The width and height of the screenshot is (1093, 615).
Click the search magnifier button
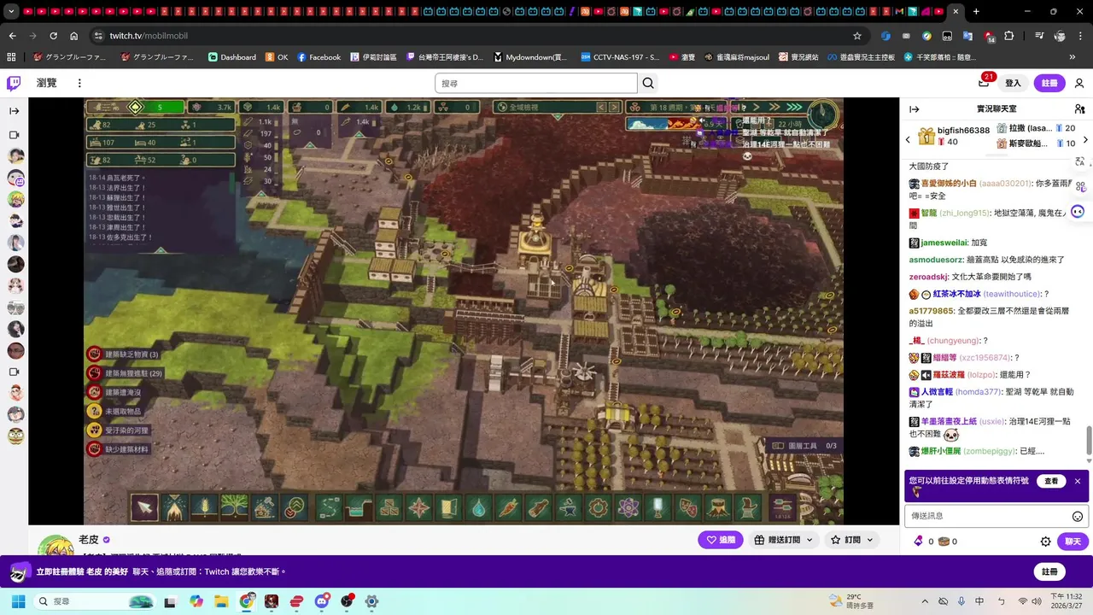click(x=648, y=83)
